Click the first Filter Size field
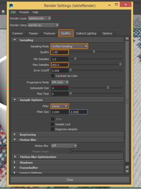This screenshot has width=141, height=189. (60, 112)
